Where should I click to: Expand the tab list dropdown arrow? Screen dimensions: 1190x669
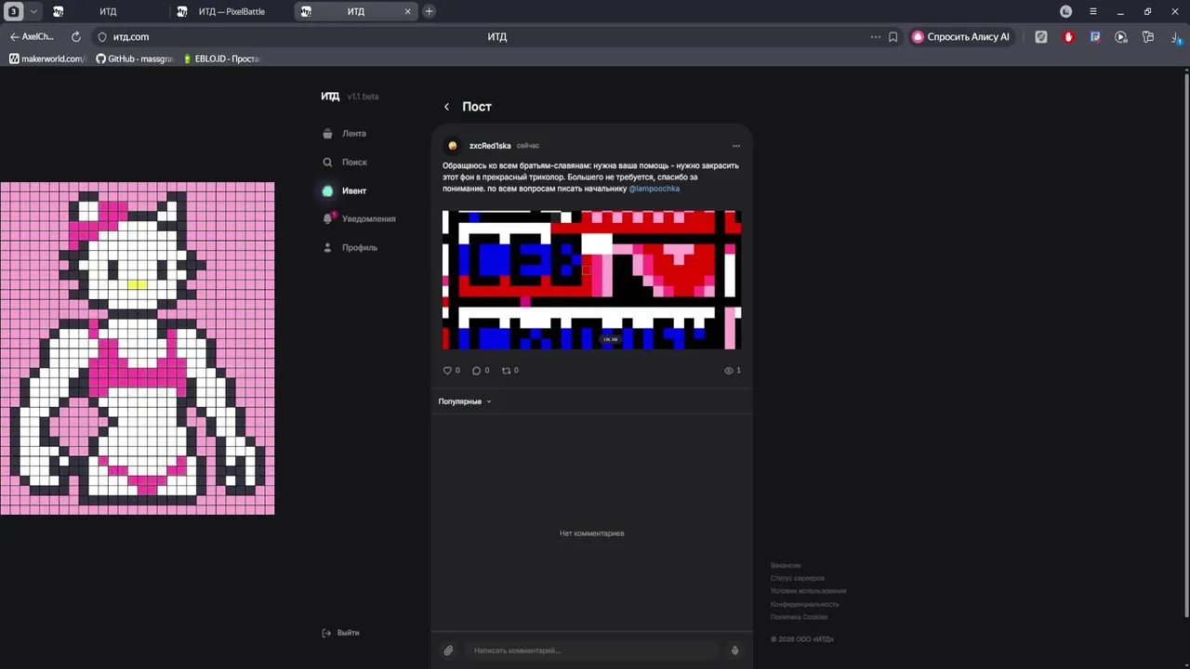point(33,11)
